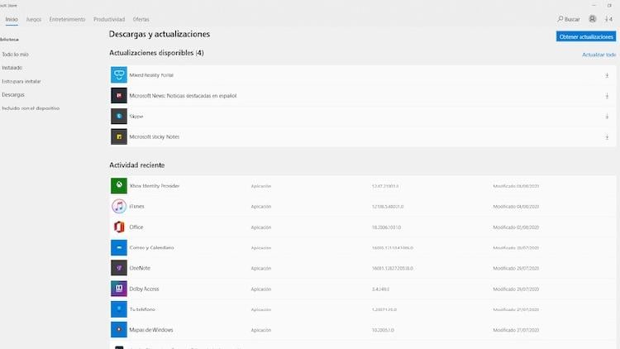Select Instalado in the sidebar
620x349 pixels.
[x=12, y=68]
